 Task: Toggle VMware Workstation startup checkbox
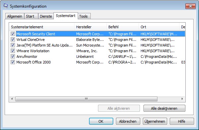click(x=13, y=51)
